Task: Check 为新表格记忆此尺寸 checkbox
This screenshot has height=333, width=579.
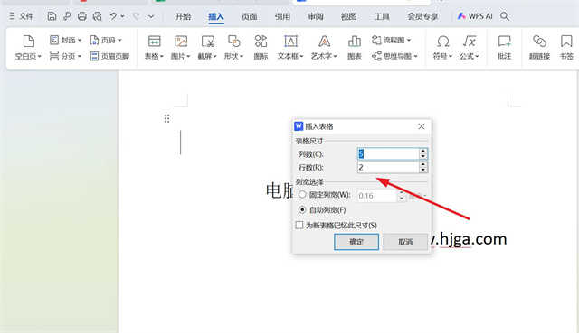Action: [x=299, y=225]
